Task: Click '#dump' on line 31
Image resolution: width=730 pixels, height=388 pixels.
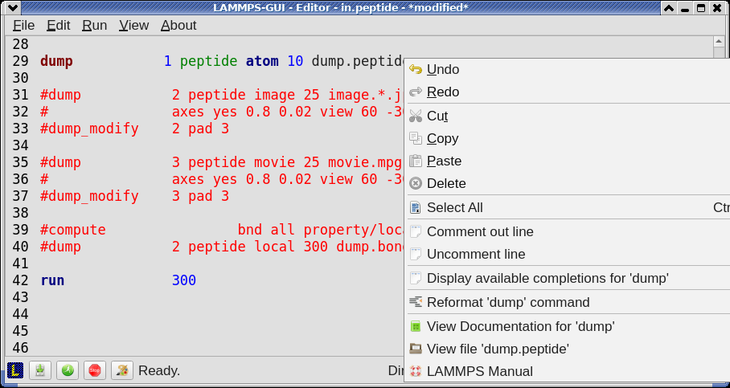Action: point(60,95)
